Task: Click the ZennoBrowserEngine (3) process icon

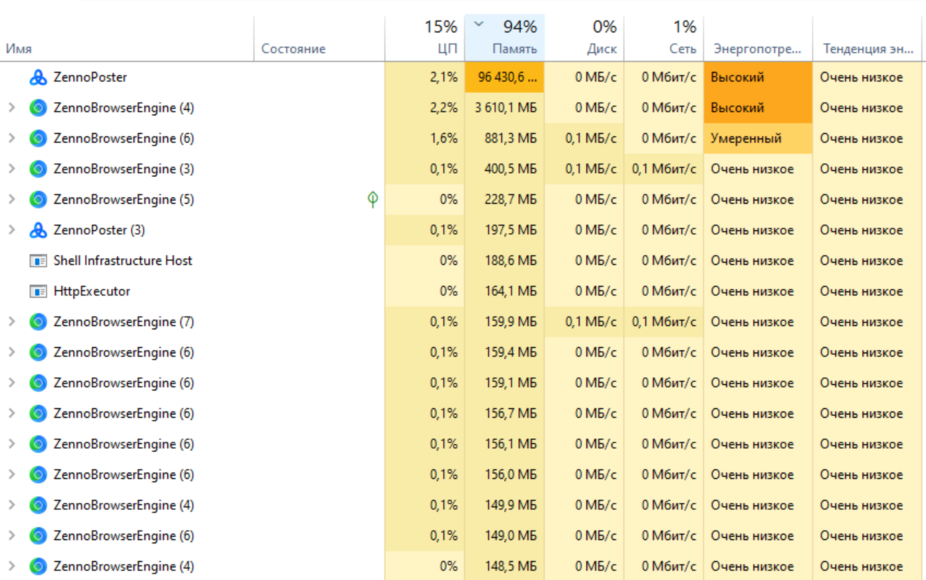Action: click(x=38, y=169)
